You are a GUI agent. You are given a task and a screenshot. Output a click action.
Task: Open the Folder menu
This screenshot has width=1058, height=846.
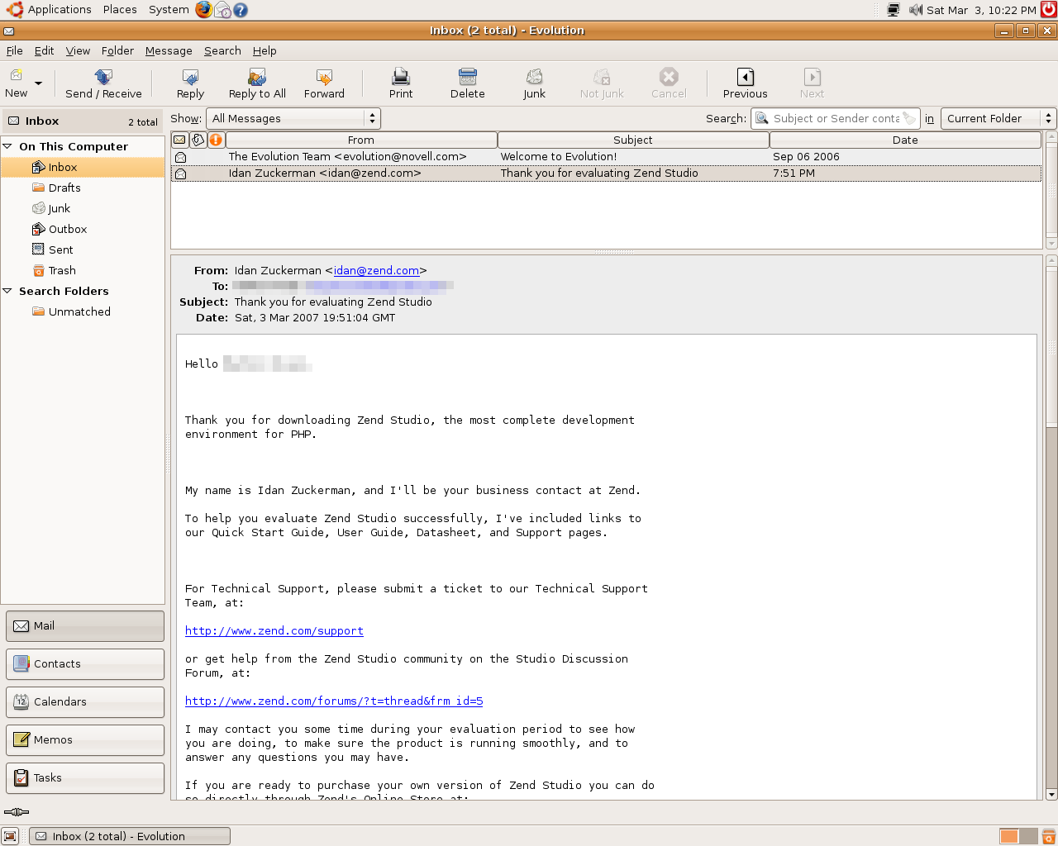[117, 50]
